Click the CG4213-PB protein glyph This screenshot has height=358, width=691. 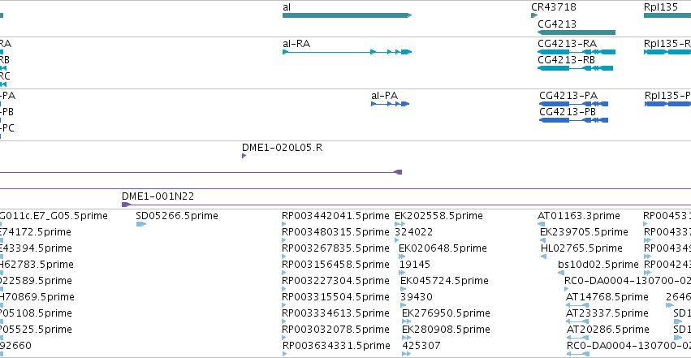[x=574, y=120]
